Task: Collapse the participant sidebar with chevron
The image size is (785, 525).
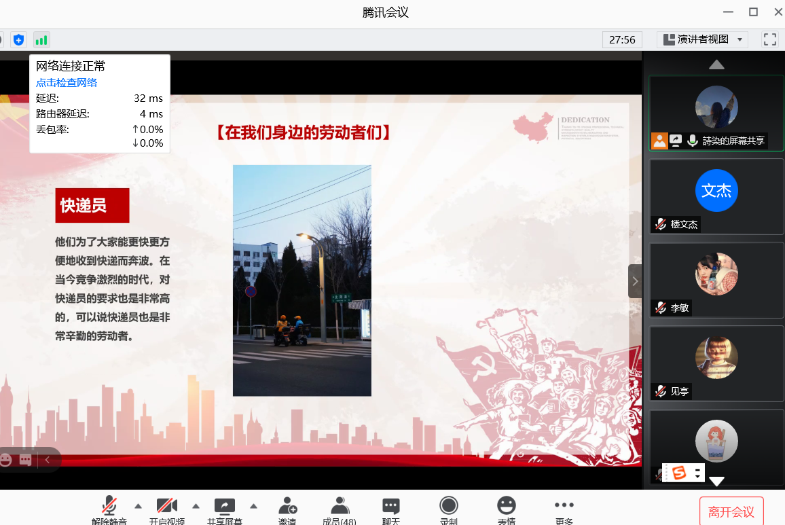Action: 635,281
